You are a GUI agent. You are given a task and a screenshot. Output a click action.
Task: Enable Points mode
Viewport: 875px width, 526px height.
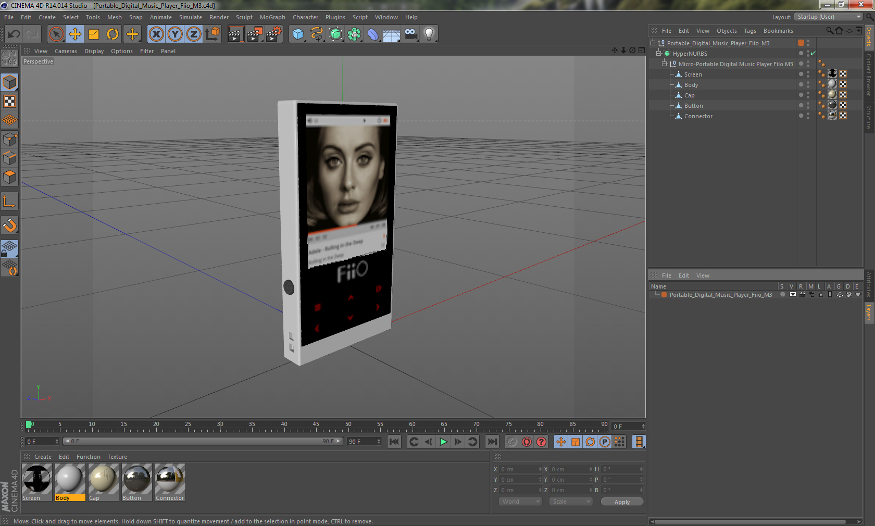click(x=10, y=140)
